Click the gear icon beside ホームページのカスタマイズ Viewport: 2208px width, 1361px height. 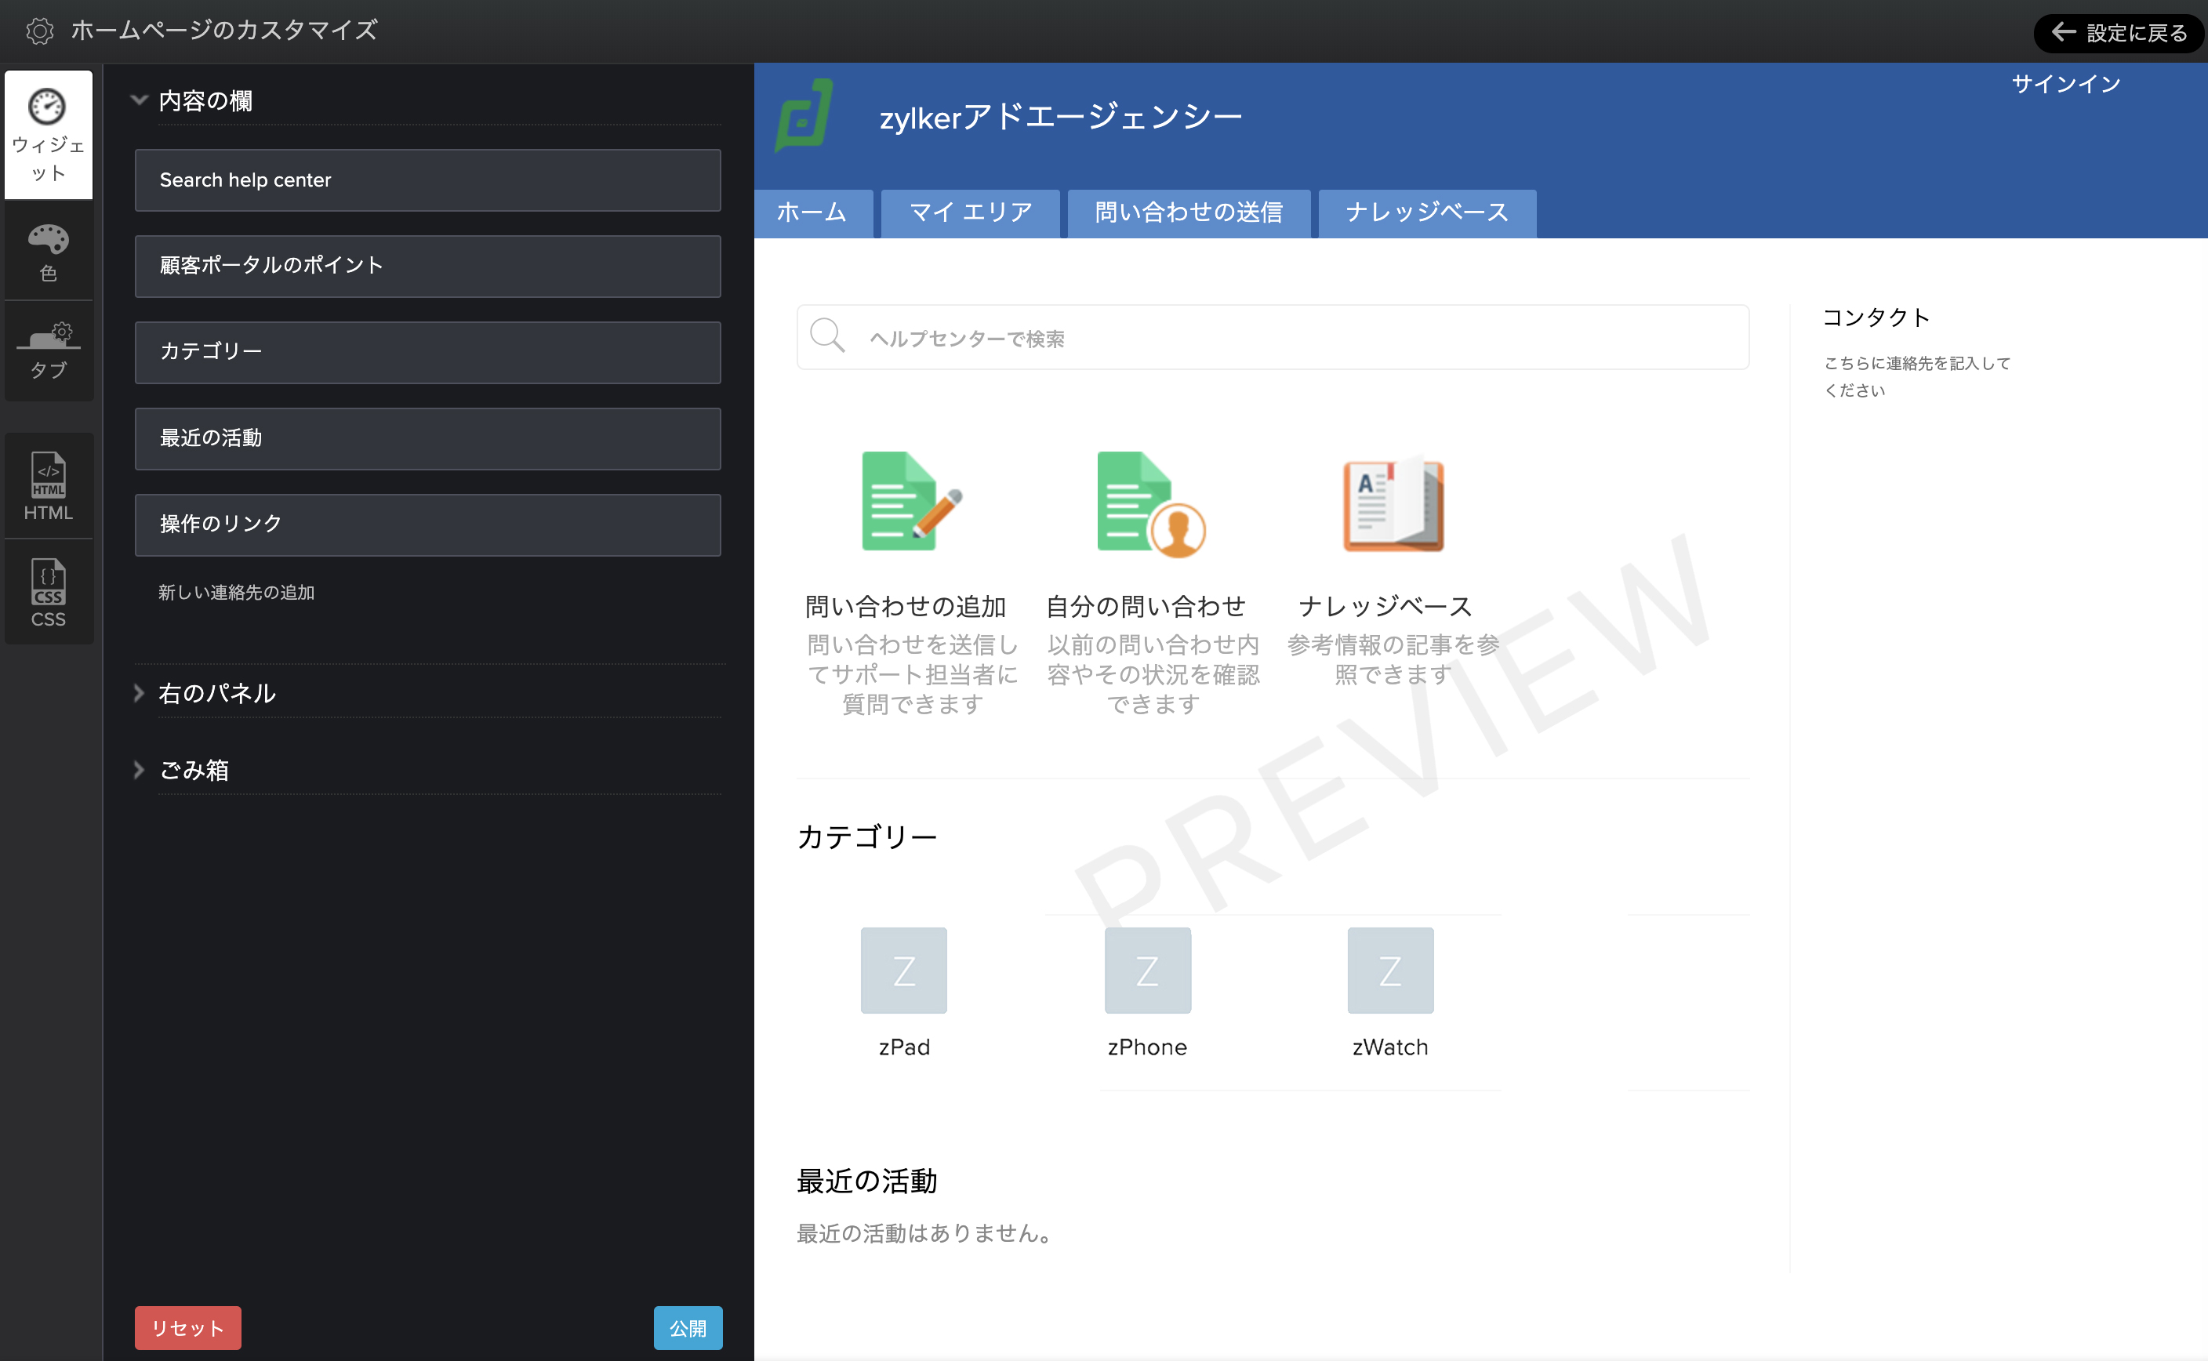pyautogui.click(x=40, y=31)
